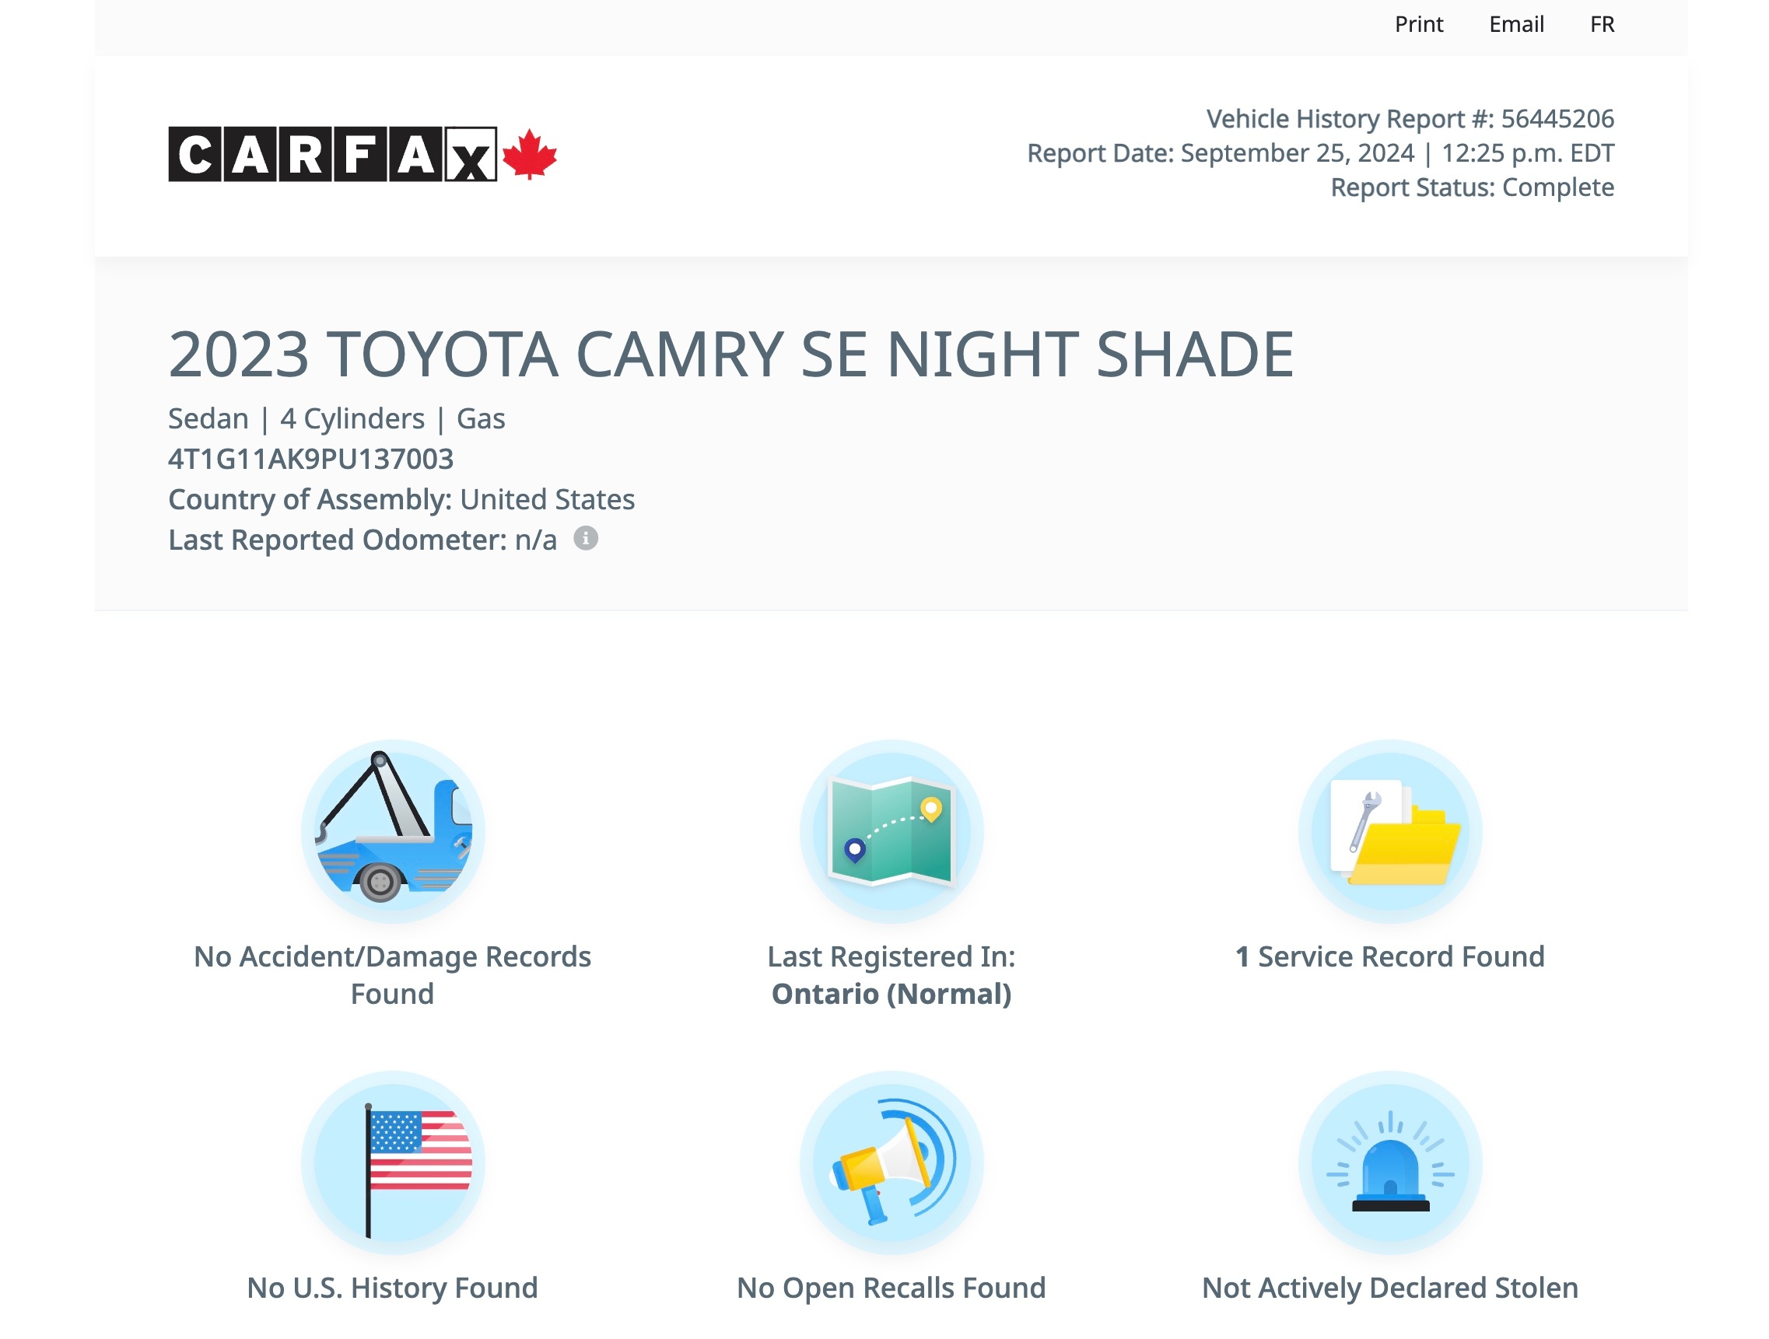Click the Print link
Screen dimensions: 1769x1339
click(1419, 25)
